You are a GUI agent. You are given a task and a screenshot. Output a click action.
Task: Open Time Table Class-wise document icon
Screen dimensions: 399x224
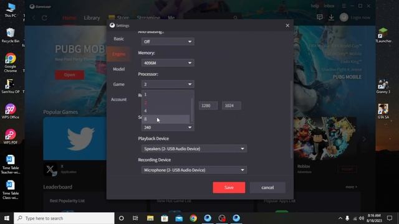click(11, 190)
